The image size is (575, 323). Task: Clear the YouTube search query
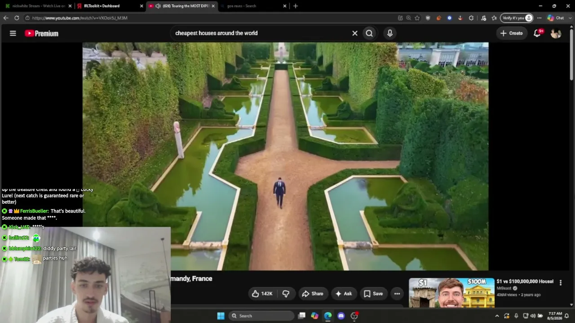355,33
